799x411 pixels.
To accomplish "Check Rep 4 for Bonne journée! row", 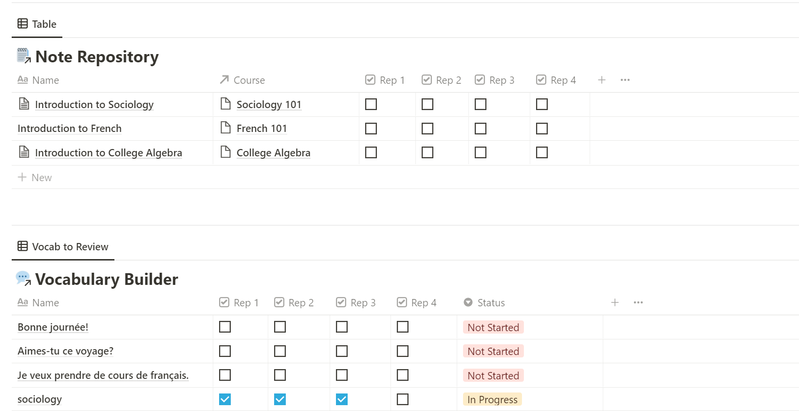I will pyautogui.click(x=403, y=327).
